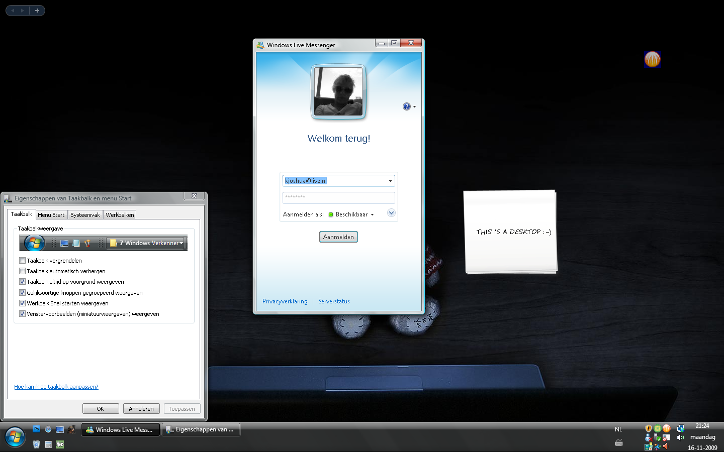Open the Systeemvak tab
724x452 pixels.
(85, 215)
